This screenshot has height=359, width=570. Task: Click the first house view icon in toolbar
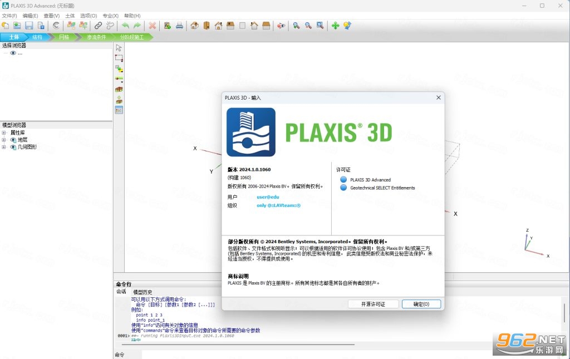point(194,26)
